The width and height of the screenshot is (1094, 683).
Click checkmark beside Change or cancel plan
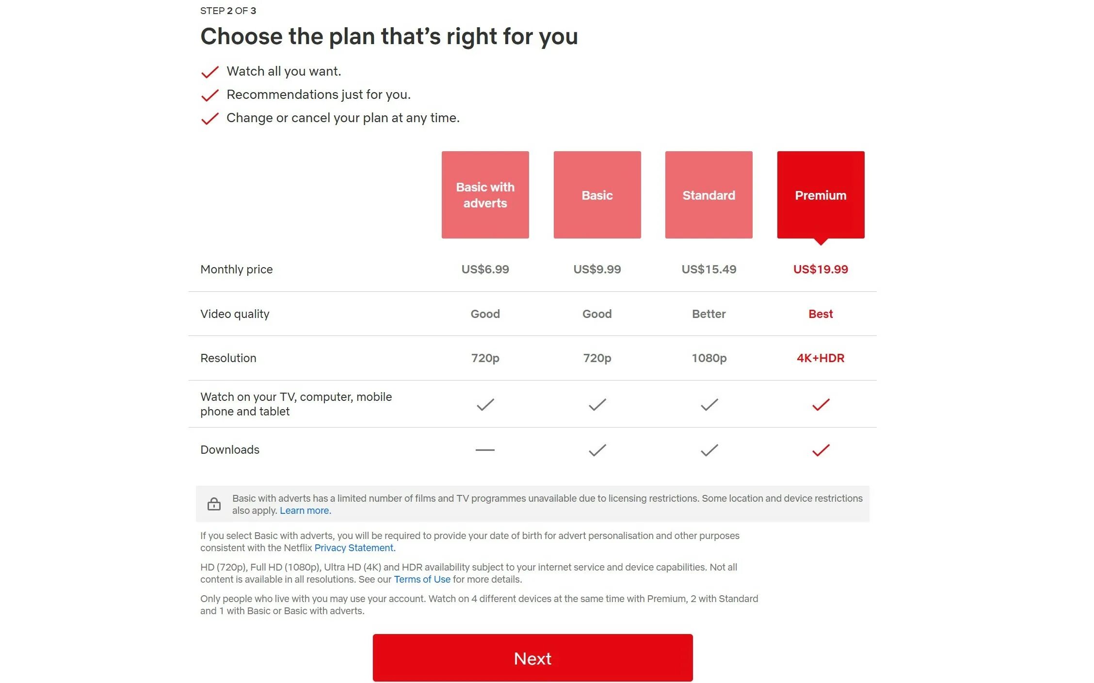click(x=209, y=118)
